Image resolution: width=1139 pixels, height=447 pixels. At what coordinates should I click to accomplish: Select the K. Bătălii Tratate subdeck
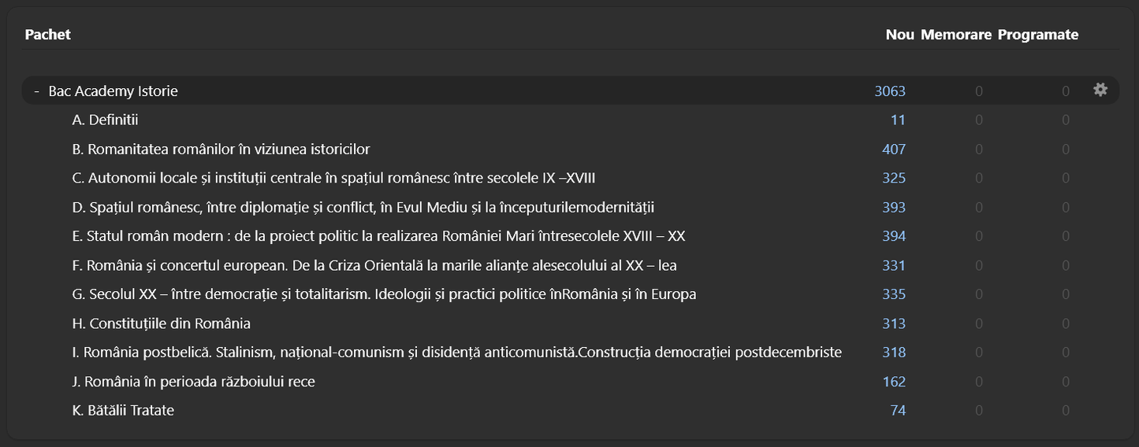click(x=123, y=411)
